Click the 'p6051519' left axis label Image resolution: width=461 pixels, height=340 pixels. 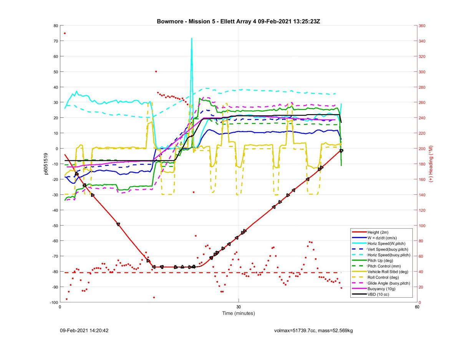pyautogui.click(x=46, y=164)
